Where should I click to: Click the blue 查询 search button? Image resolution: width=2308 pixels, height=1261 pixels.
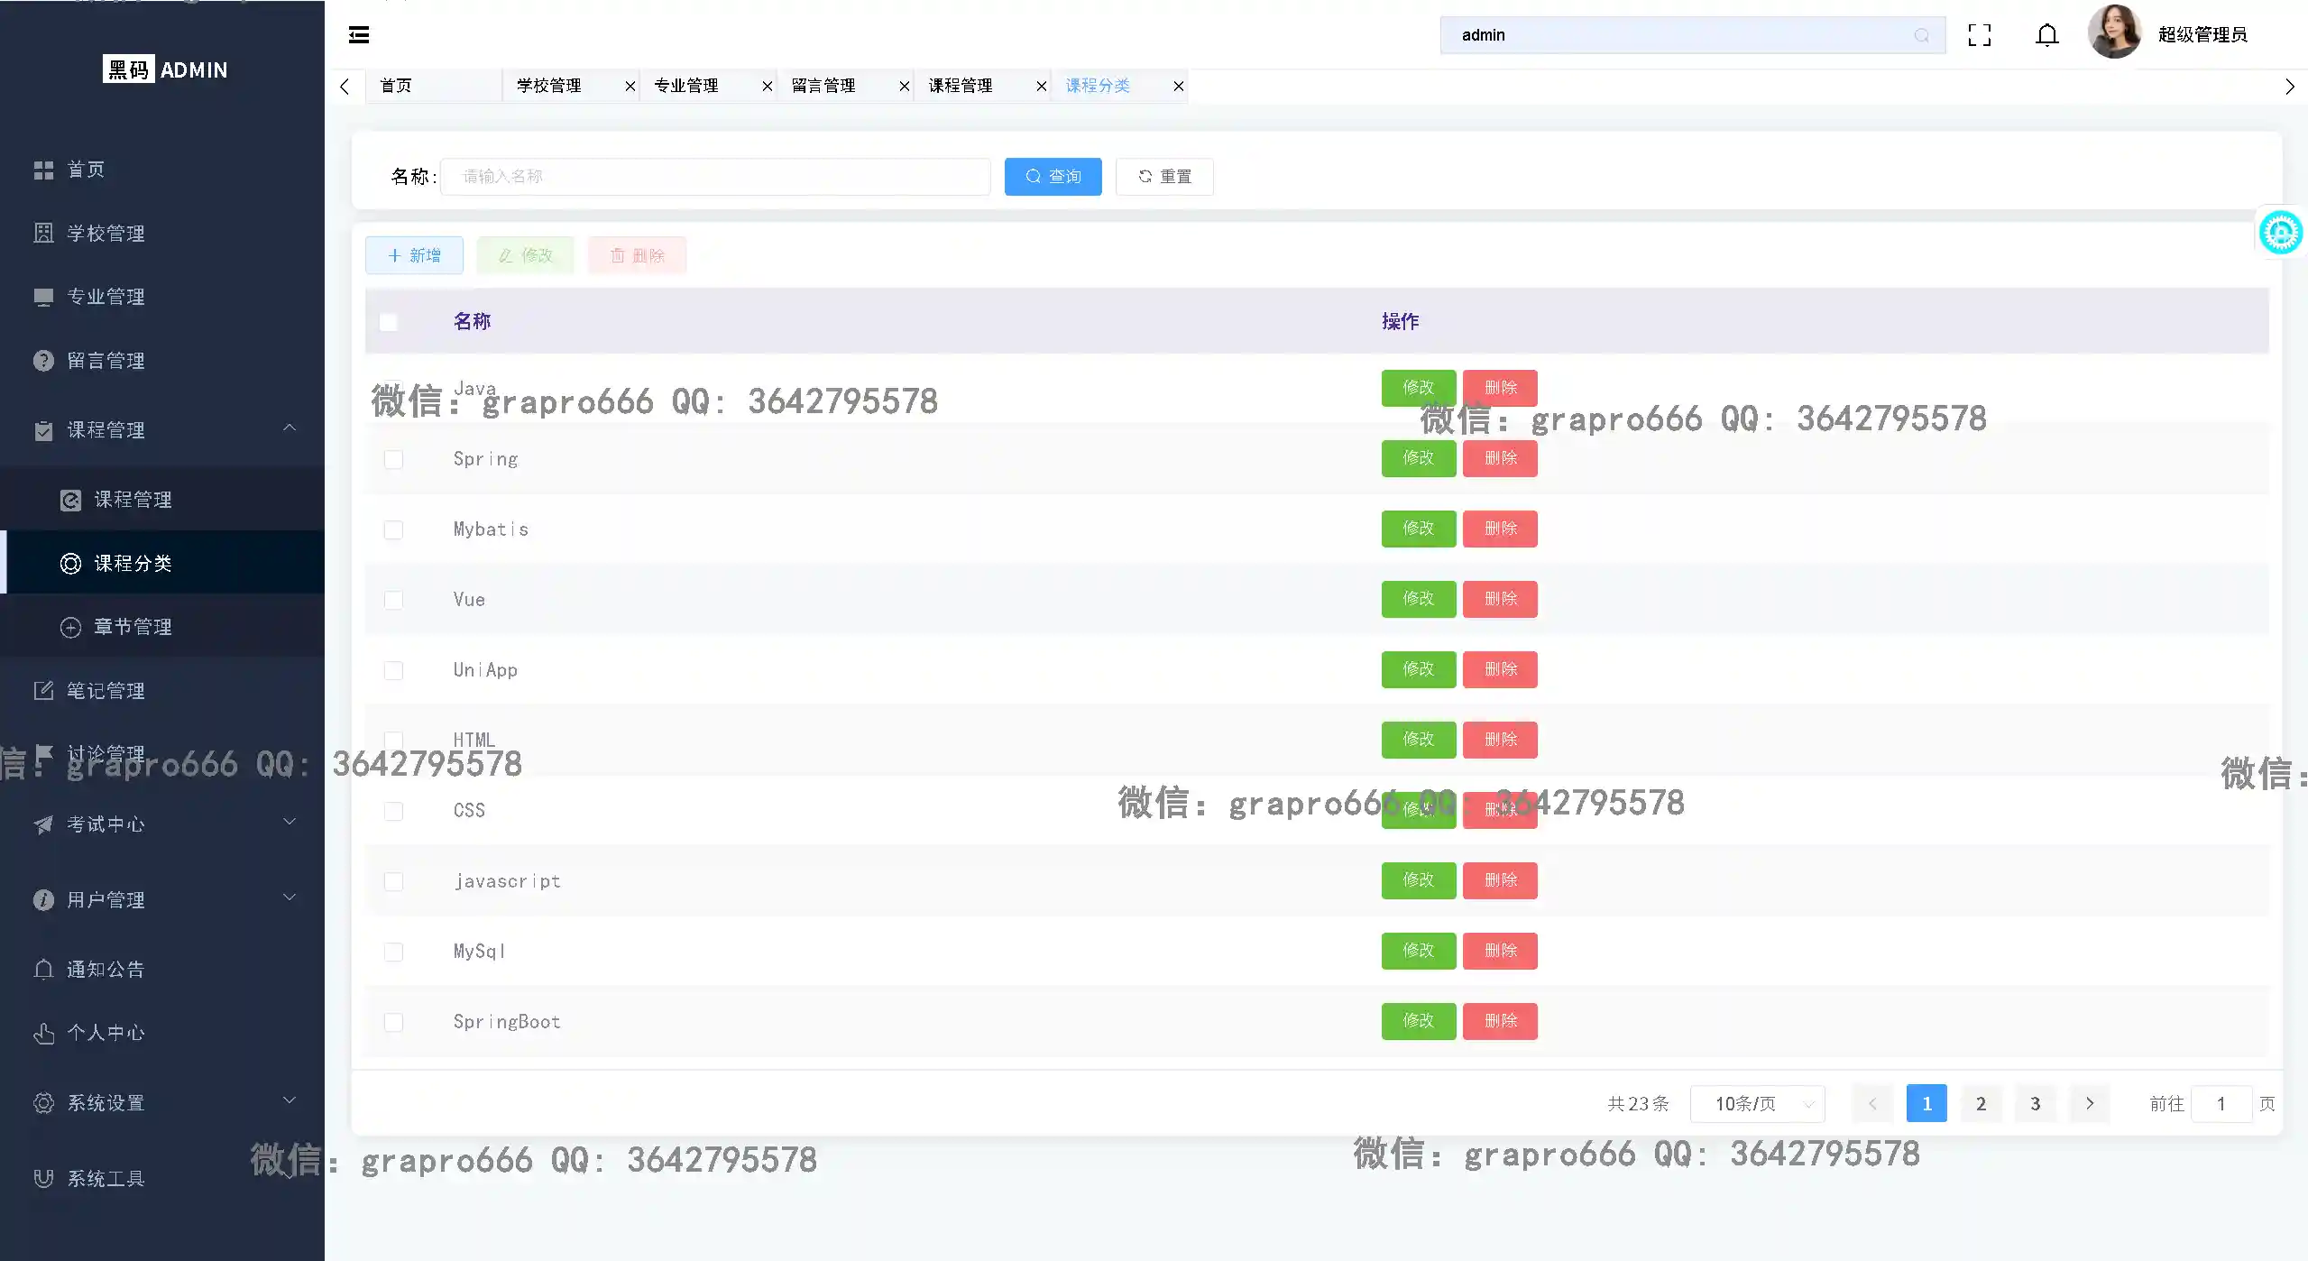point(1053,177)
